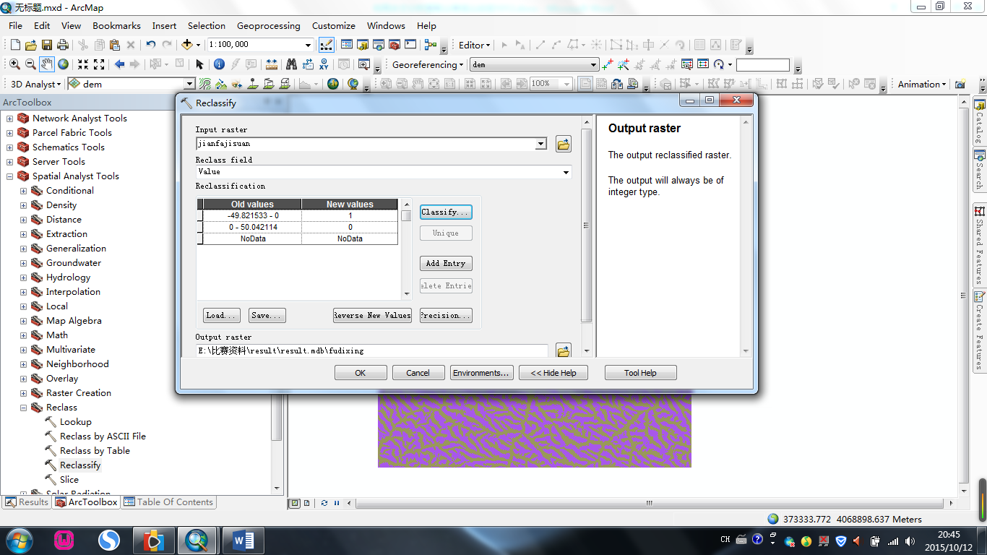This screenshot has width=987, height=555.
Task: Click the Load... button
Action: click(222, 315)
